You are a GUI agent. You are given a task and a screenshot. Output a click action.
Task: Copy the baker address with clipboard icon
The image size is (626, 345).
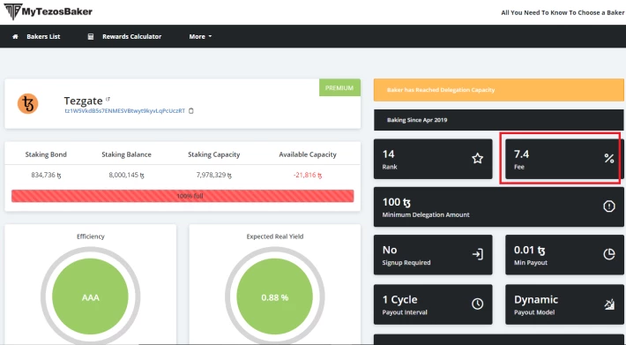coord(191,110)
